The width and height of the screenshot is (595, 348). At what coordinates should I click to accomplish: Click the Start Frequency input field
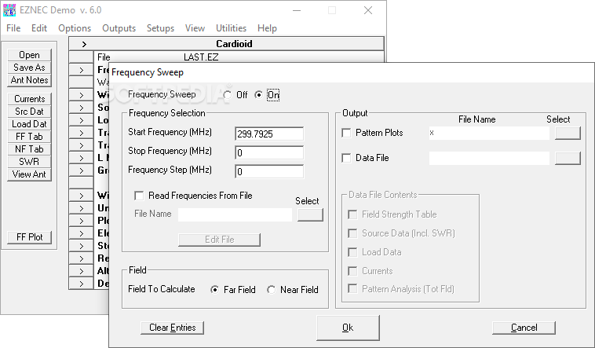pyautogui.click(x=269, y=134)
